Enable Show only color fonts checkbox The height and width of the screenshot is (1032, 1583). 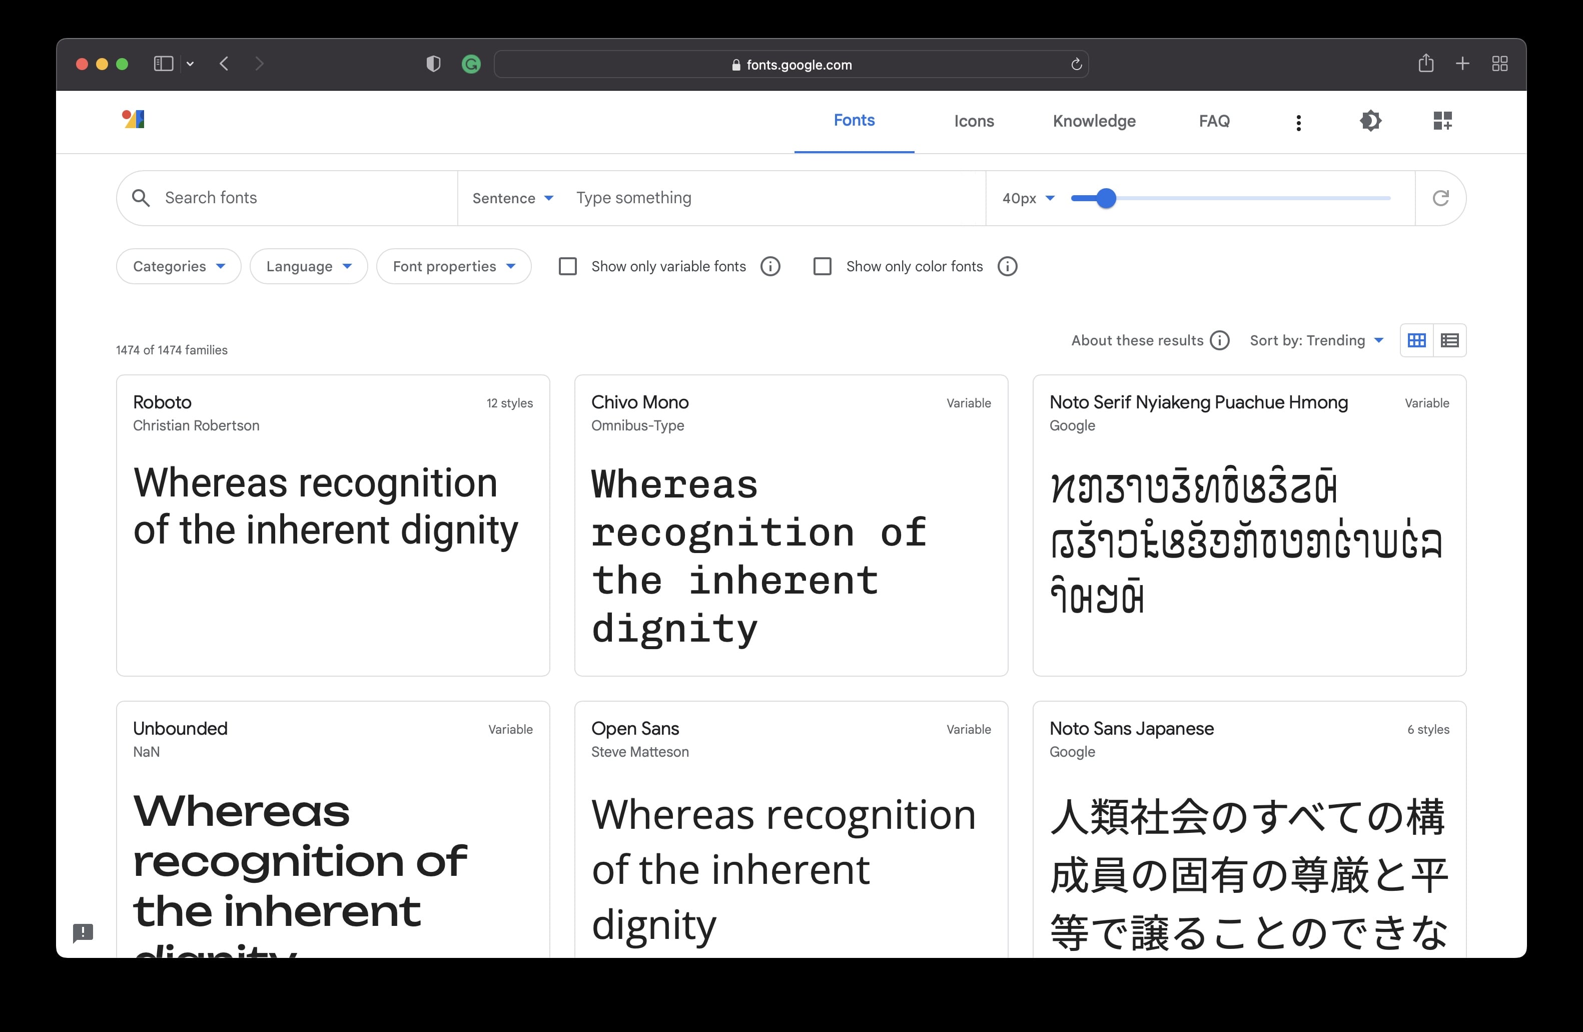(822, 267)
